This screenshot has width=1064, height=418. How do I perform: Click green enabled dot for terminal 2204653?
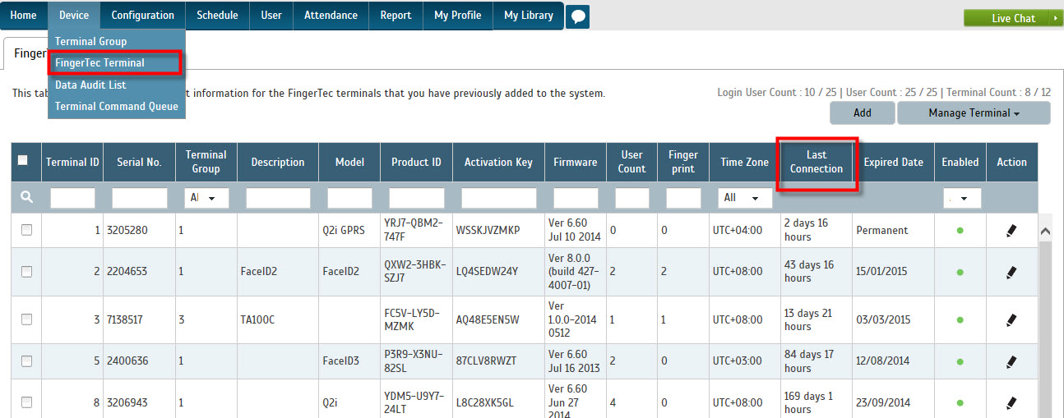[960, 272]
